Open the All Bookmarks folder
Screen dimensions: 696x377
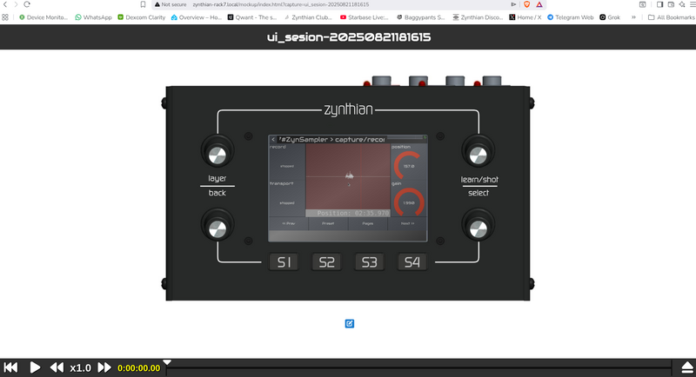671,17
